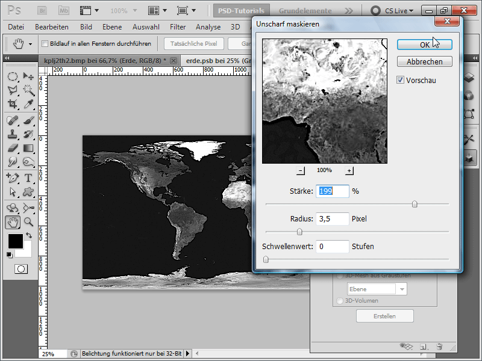Click the Tatsächliche Pixel button
The image size is (482, 361).
tap(193, 43)
